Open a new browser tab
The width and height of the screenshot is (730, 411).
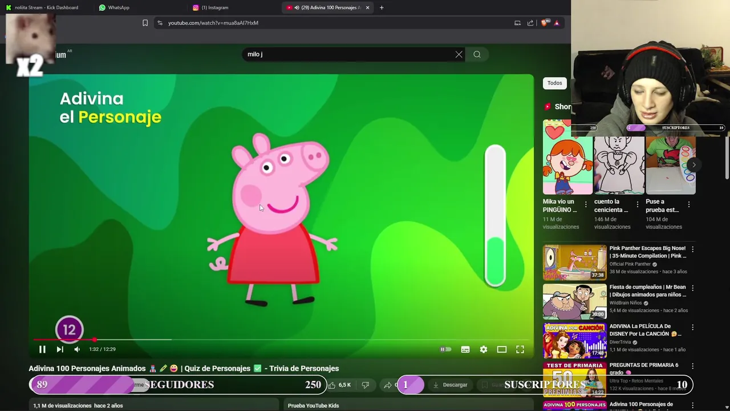382,7
